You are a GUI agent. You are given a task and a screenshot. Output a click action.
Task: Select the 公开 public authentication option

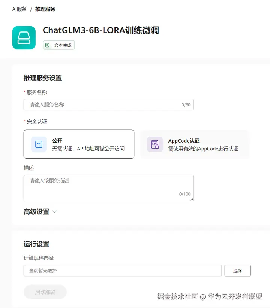pyautogui.click(x=79, y=144)
